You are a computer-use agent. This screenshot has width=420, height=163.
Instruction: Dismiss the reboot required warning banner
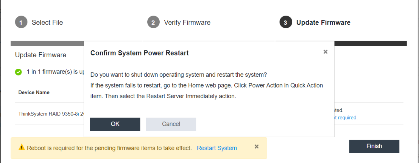tap(256, 147)
